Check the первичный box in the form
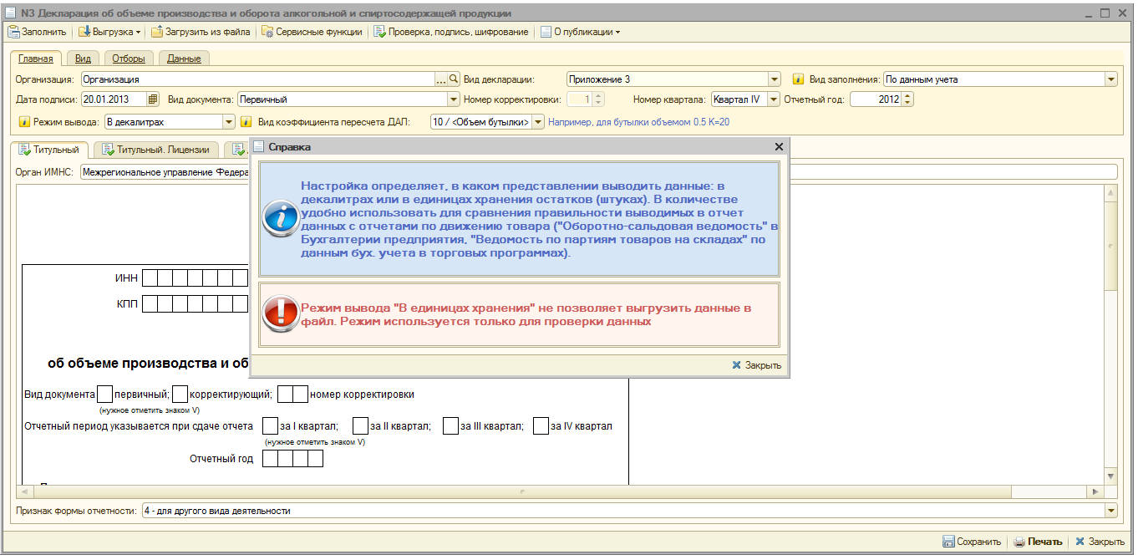Screen dimensions: 1138x560 (104, 395)
